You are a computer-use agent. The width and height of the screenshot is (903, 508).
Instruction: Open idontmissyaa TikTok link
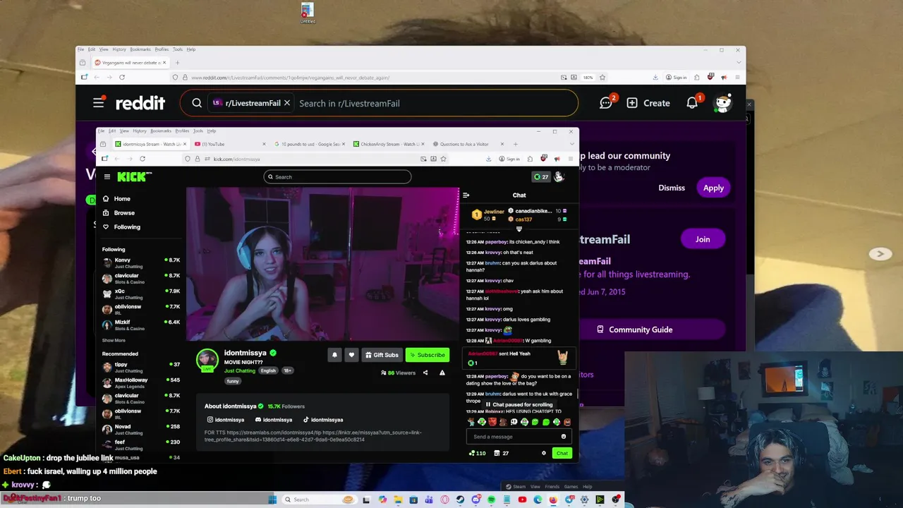click(323, 420)
